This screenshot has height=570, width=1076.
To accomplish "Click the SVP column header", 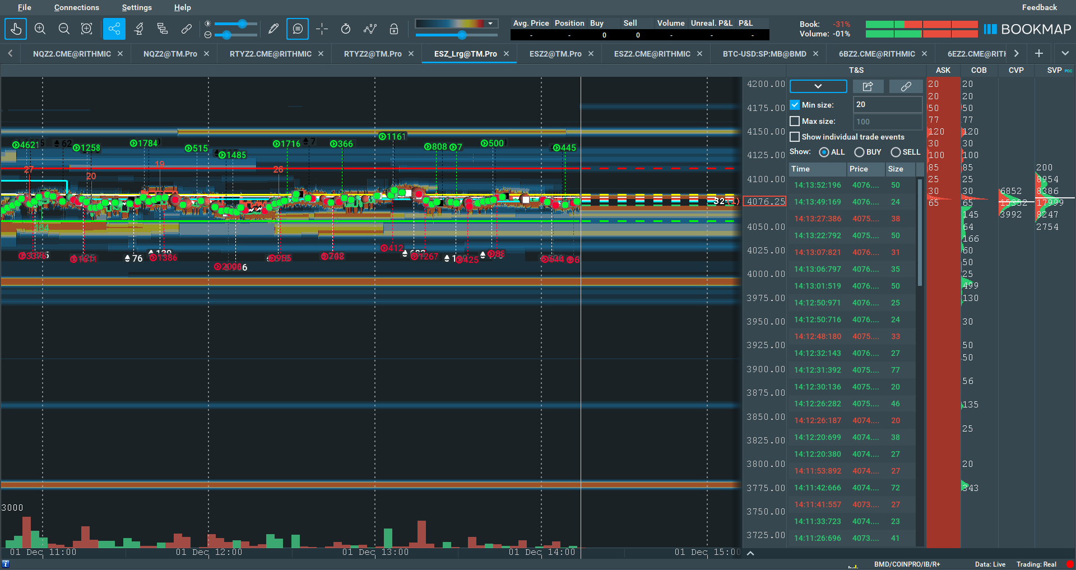I will (x=1055, y=70).
